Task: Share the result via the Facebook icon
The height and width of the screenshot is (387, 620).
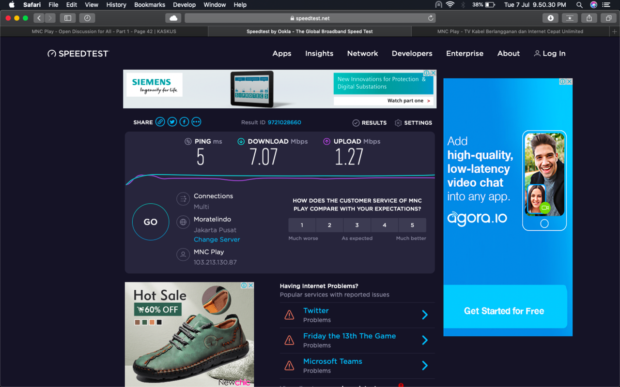Action: pos(184,121)
